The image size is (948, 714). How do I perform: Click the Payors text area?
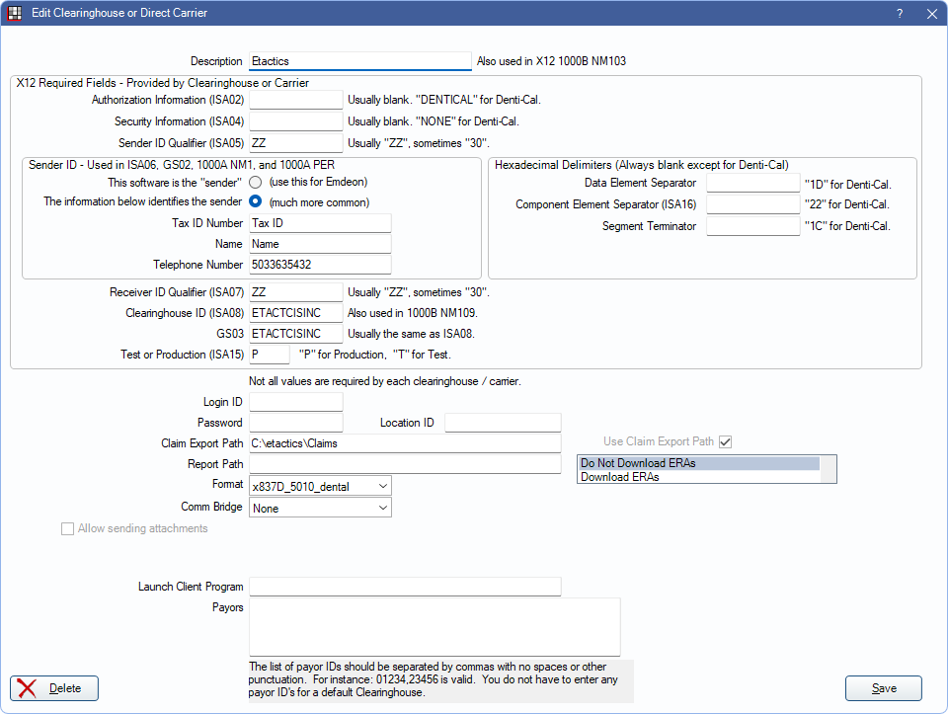[434, 626]
